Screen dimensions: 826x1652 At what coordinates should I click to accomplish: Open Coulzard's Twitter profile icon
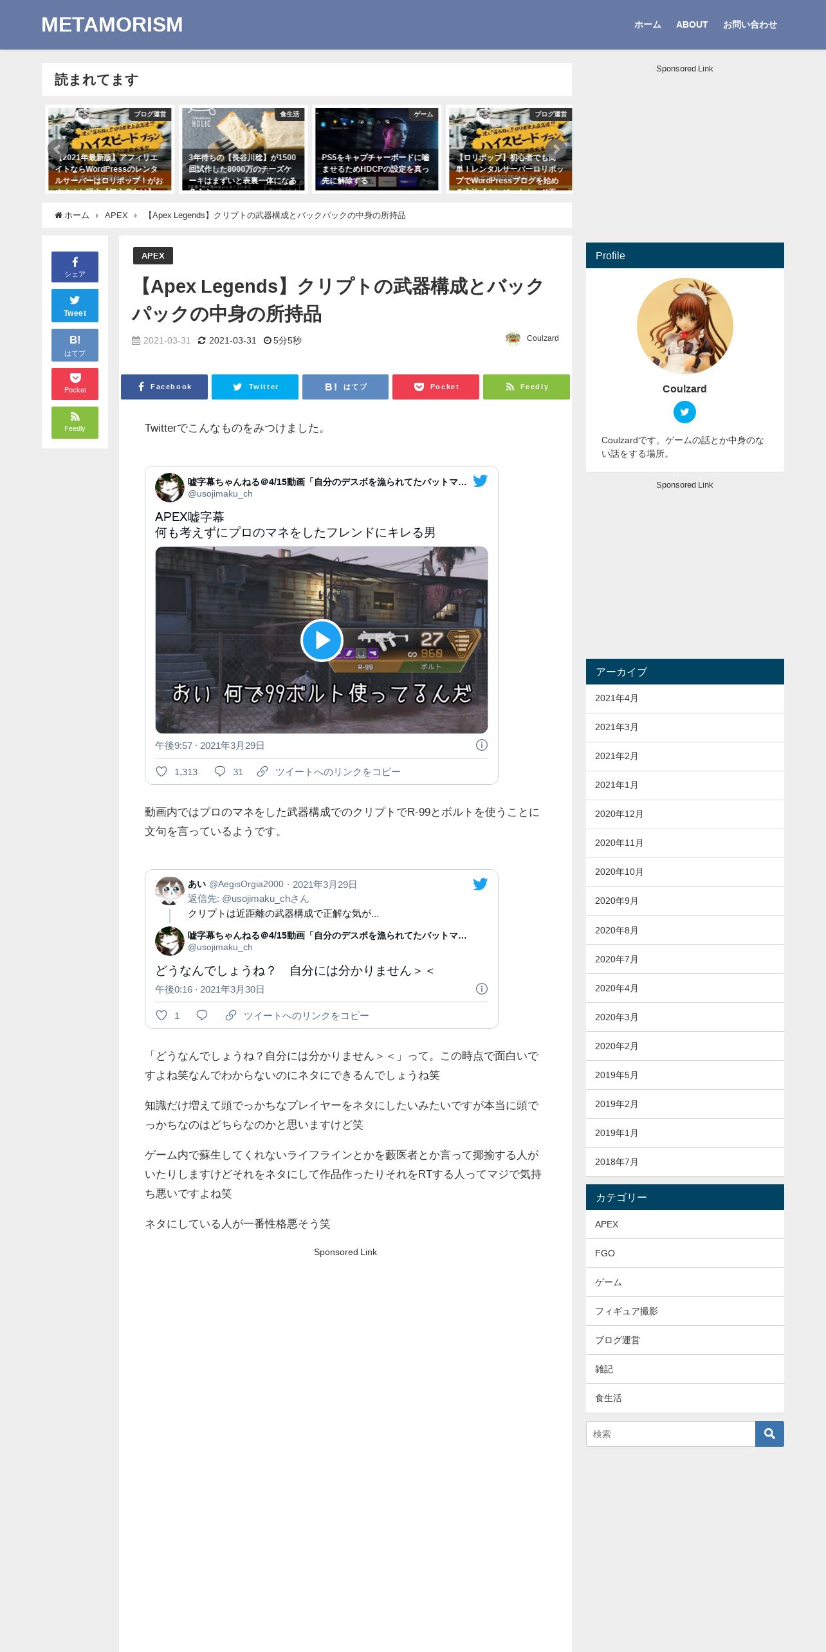point(684,412)
